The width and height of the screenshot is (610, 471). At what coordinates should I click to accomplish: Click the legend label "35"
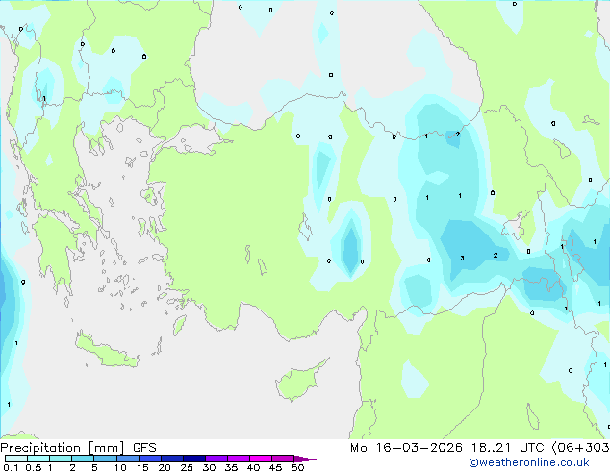coord(231,467)
